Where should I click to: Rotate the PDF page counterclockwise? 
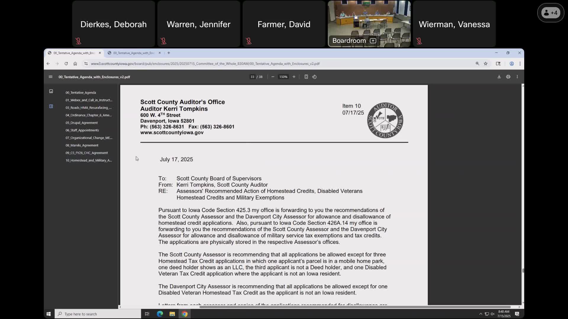click(x=314, y=77)
